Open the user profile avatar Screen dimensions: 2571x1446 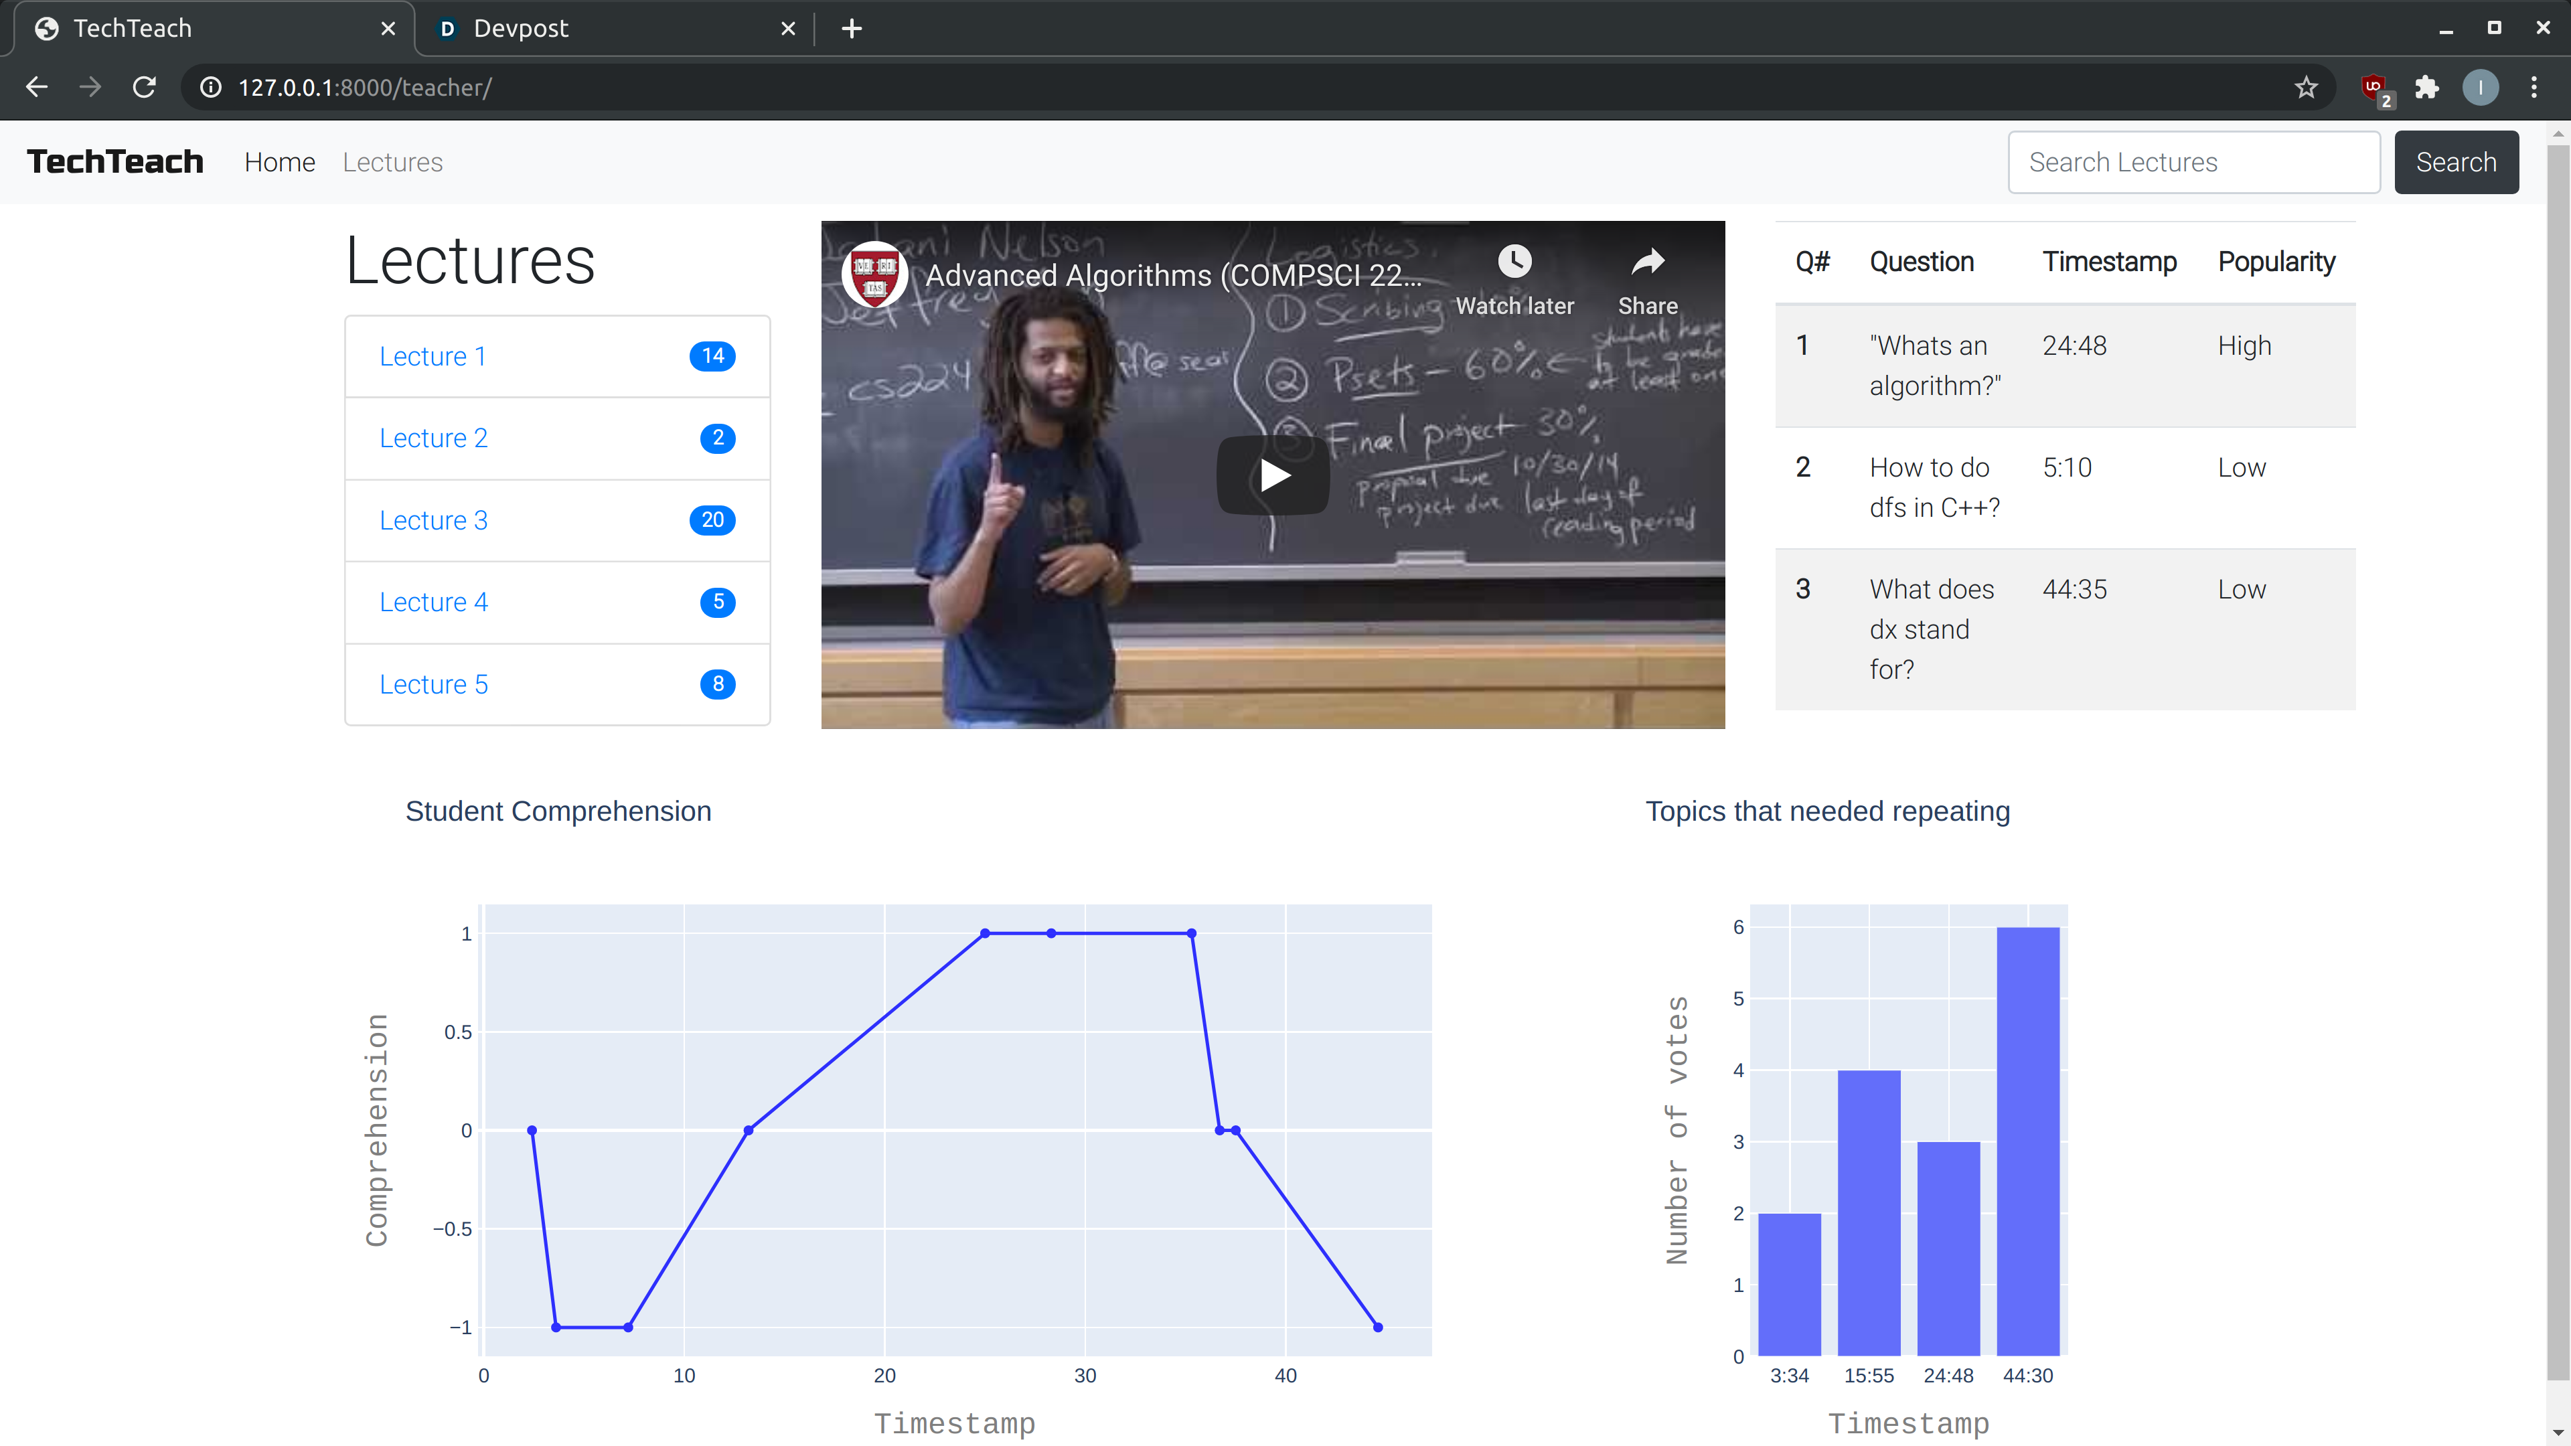point(2480,88)
